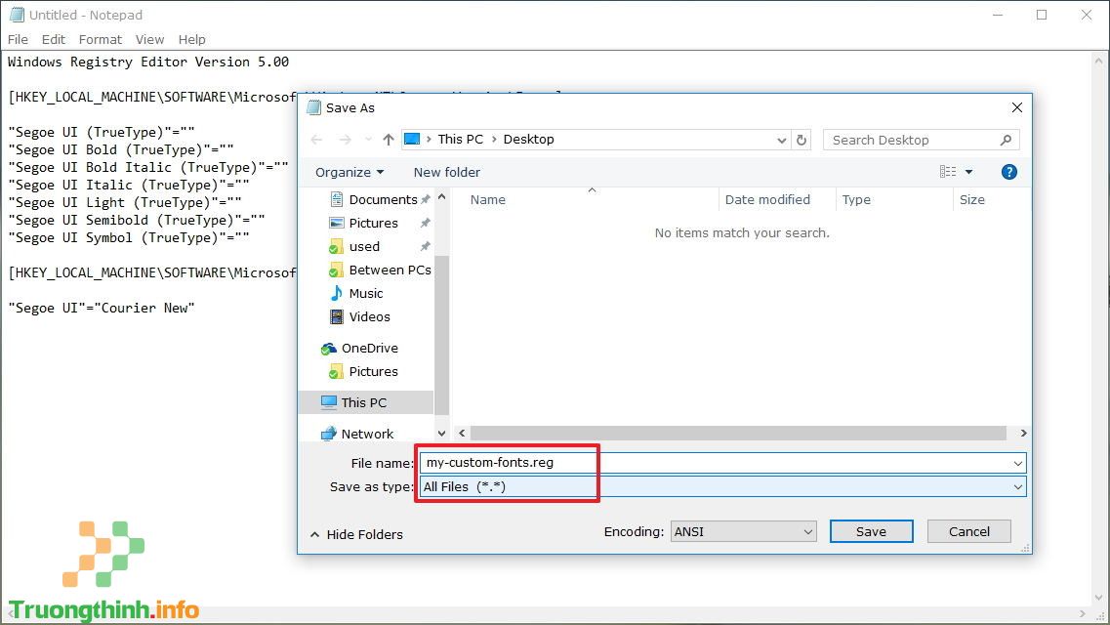Click the computer icon in address bar
Viewport: 1110px width, 625px height.
[412, 139]
